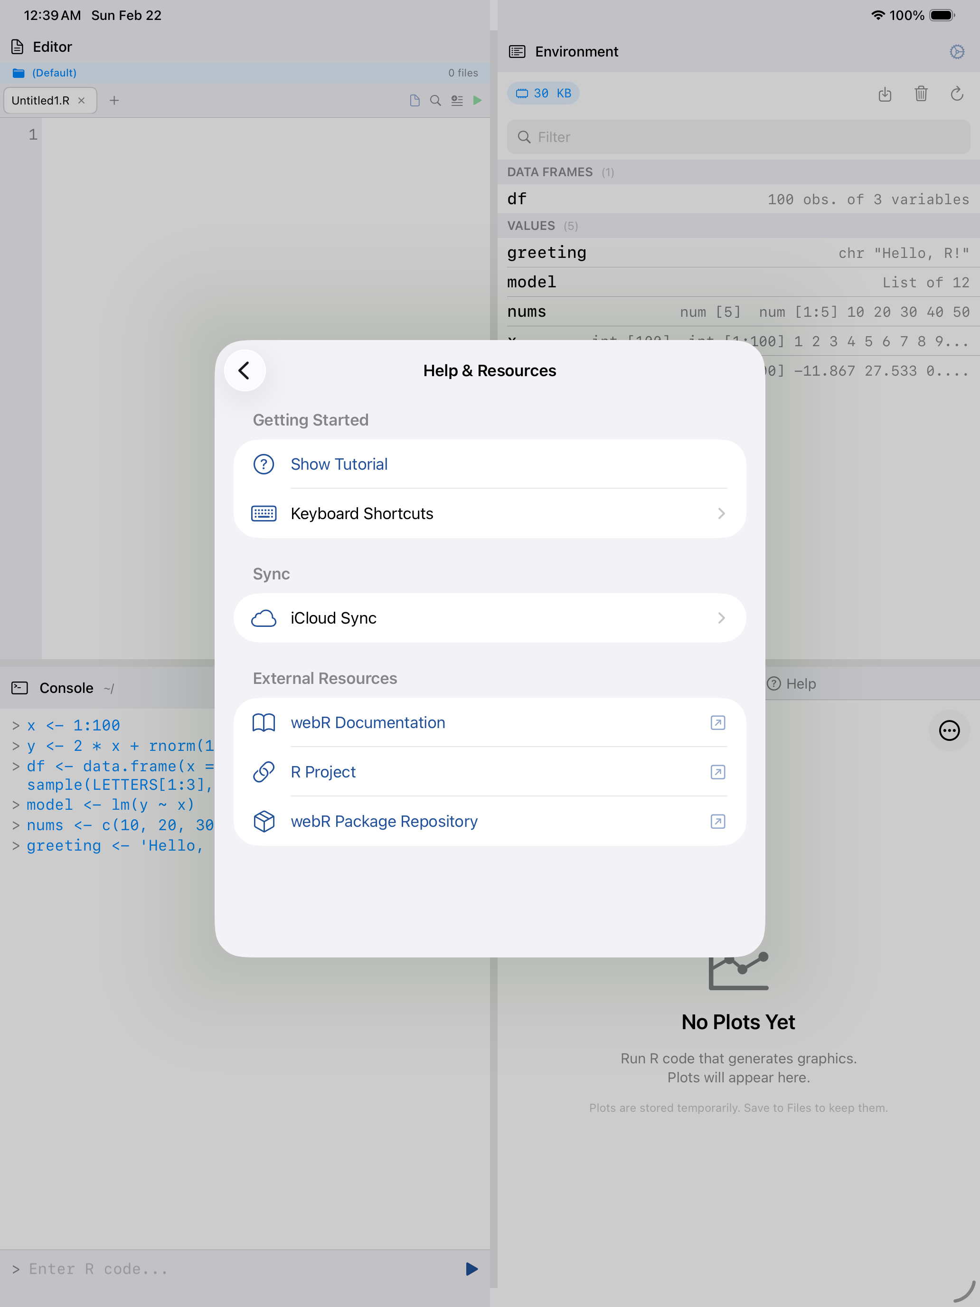
Task: Go back from Help & Resources with the chevron
Action: (245, 370)
